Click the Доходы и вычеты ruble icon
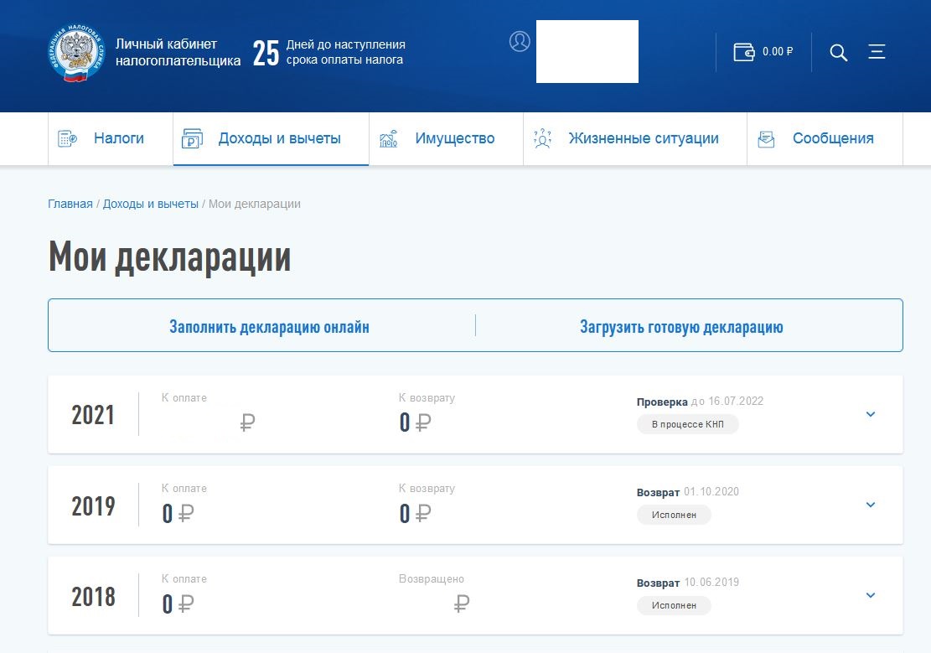 pyautogui.click(x=192, y=138)
